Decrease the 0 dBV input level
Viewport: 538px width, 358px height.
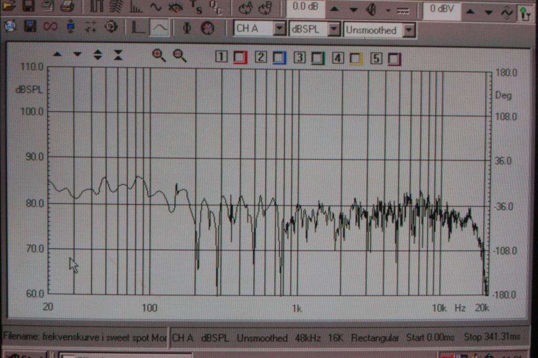coord(488,13)
